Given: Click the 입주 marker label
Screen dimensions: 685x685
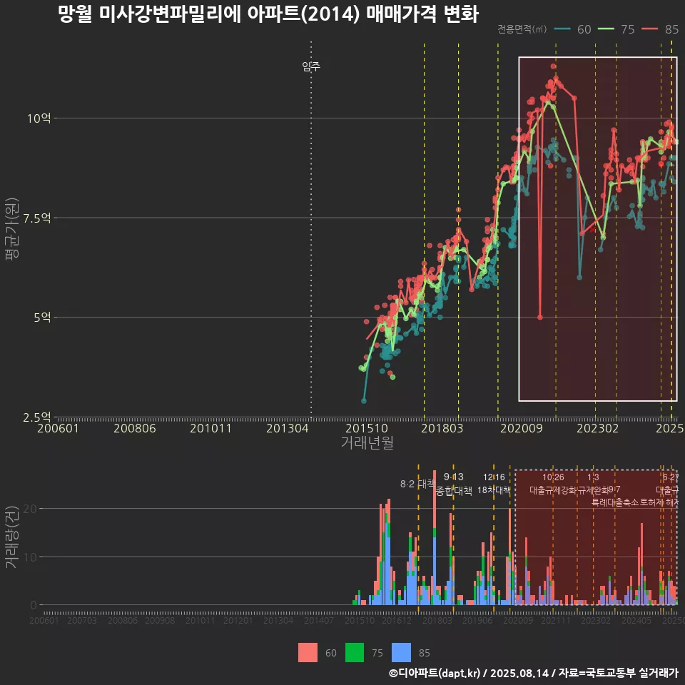Looking at the screenshot, I should pyautogui.click(x=311, y=66).
